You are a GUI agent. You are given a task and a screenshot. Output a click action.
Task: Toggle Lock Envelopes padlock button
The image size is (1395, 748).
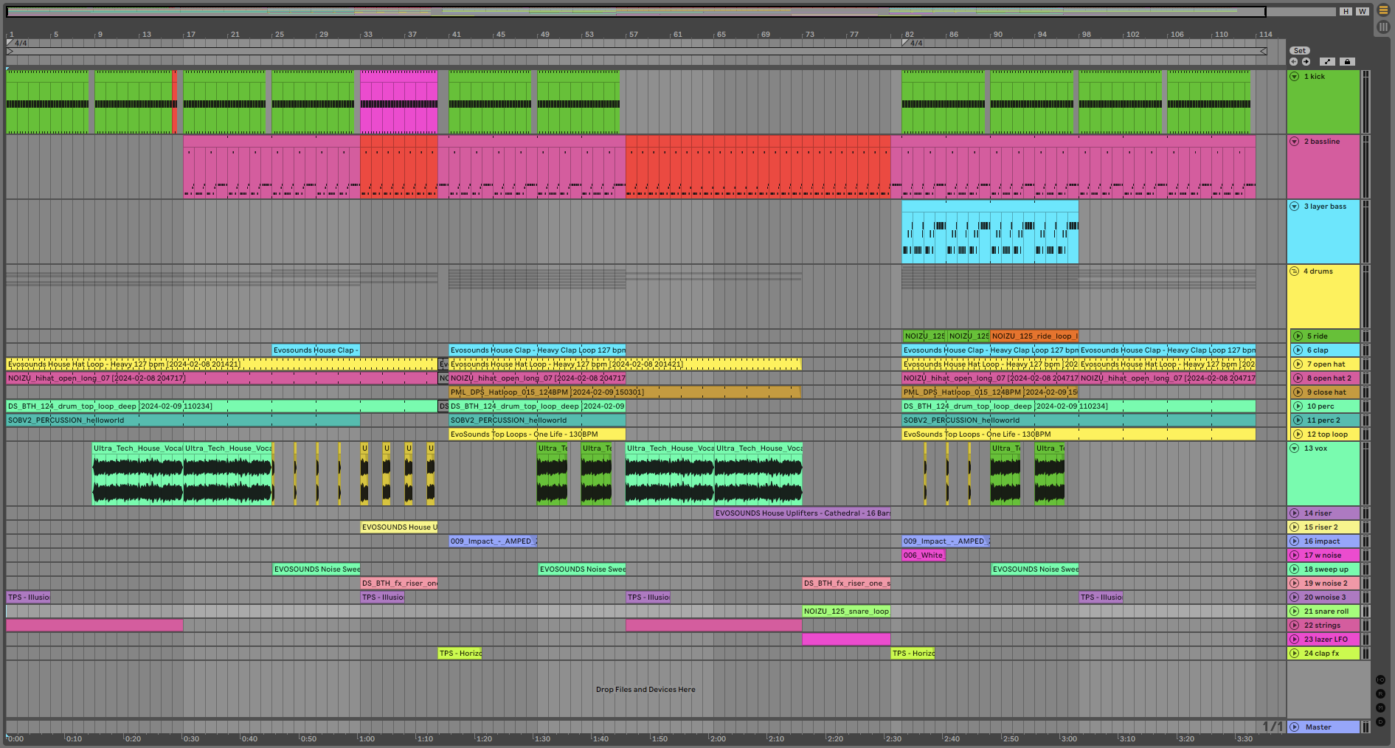pos(1347,62)
